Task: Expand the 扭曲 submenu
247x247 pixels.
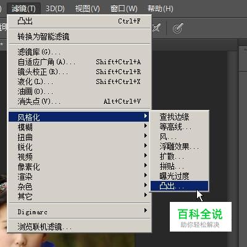Action: click(79, 137)
